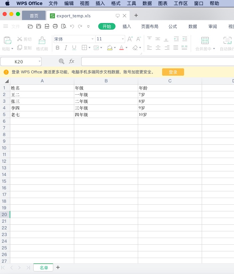Click the print icon
Image resolution: width=234 pixels, height=274 pixels.
(x=55, y=26)
